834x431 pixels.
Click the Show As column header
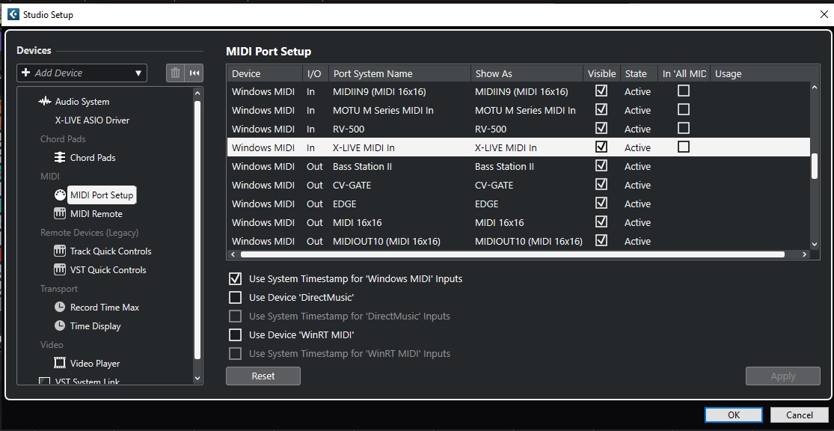pyautogui.click(x=527, y=73)
